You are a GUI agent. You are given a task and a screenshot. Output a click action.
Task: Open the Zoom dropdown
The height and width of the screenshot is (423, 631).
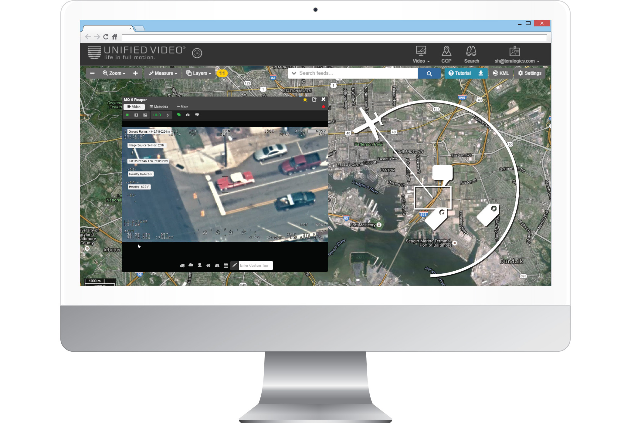(114, 73)
